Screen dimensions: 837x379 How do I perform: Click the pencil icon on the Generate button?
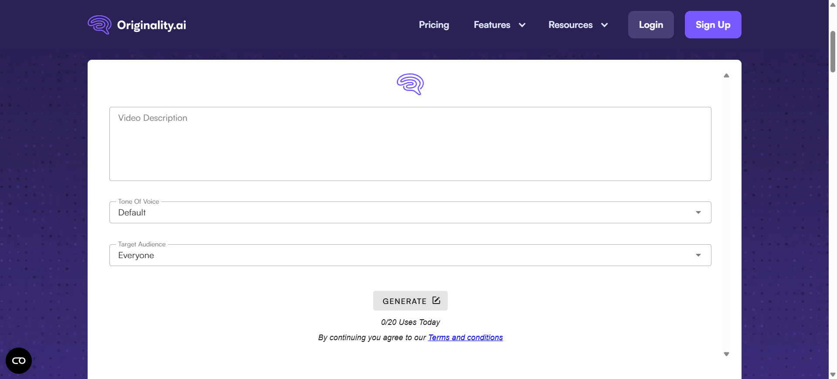[x=436, y=300]
